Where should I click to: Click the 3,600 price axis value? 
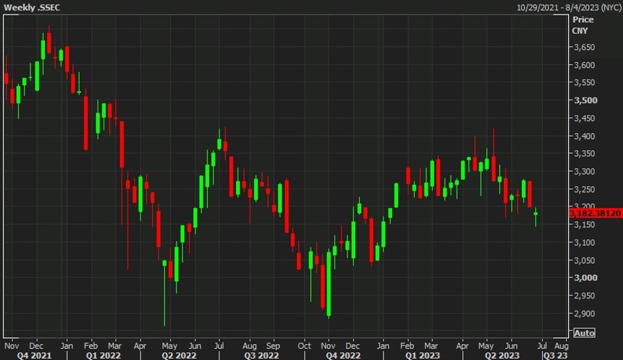584,65
